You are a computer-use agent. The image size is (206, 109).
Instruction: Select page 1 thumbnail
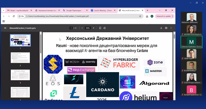(20, 40)
